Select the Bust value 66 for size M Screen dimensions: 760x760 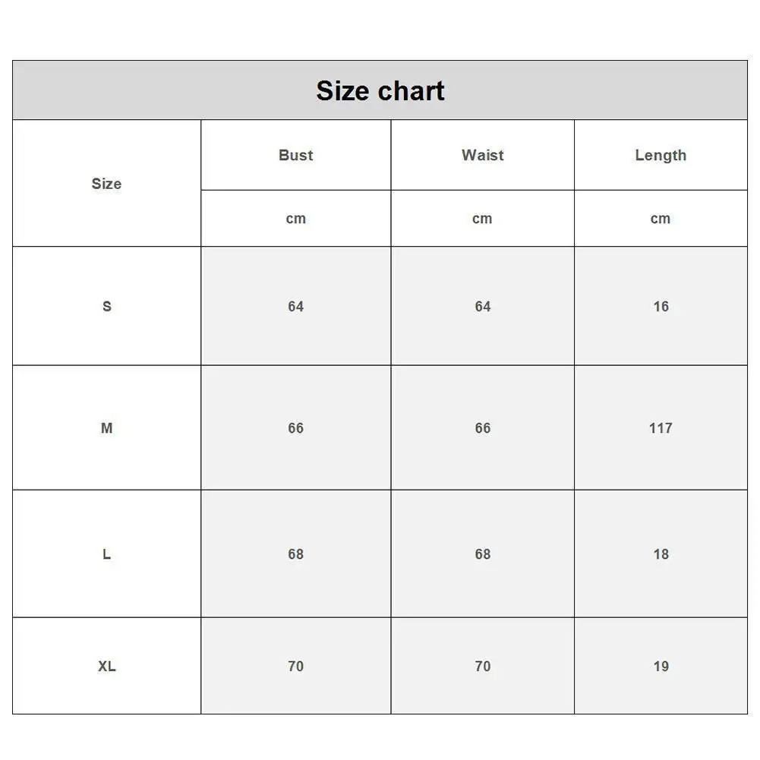pyautogui.click(x=295, y=428)
